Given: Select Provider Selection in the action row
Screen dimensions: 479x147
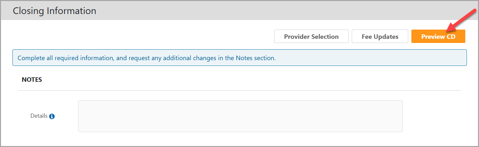Looking at the screenshot, I should tap(311, 37).
